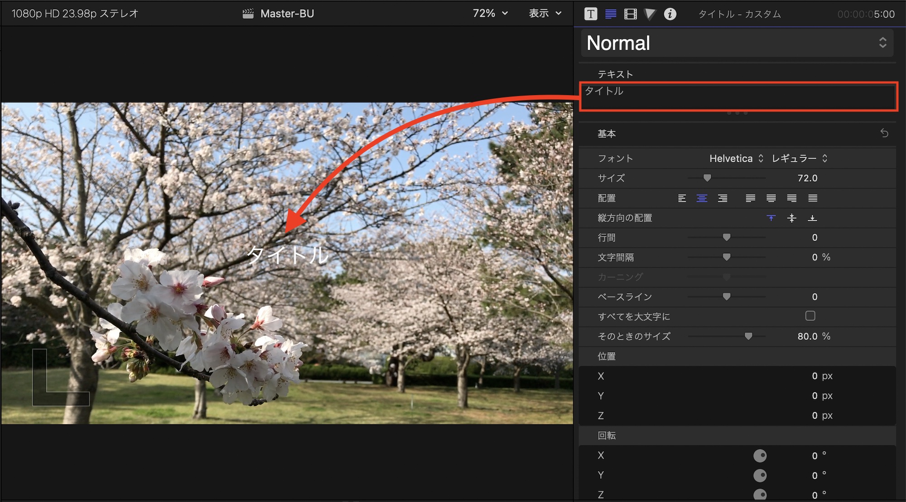Open the Normal text style preset dropdown
Viewport: 906px width, 502px height.
[737, 43]
